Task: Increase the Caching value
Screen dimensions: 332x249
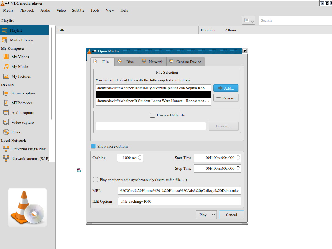Action: point(140,156)
